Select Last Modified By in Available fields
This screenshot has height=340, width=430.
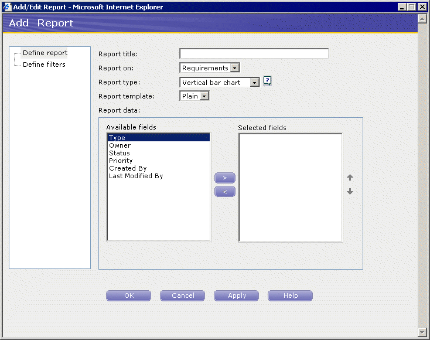(x=159, y=176)
